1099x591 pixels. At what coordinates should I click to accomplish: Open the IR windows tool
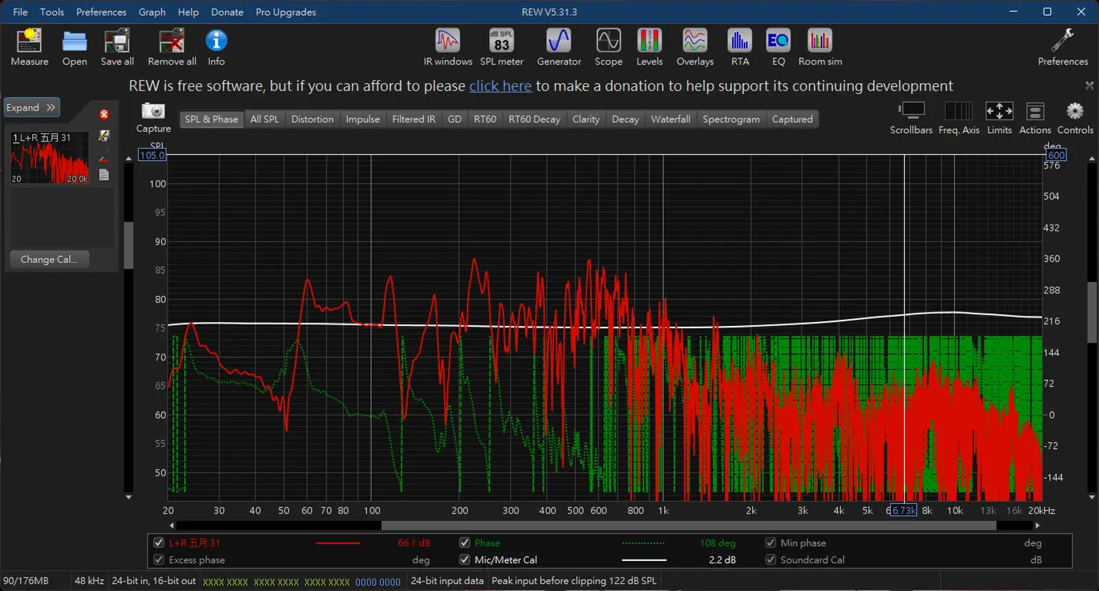[448, 40]
